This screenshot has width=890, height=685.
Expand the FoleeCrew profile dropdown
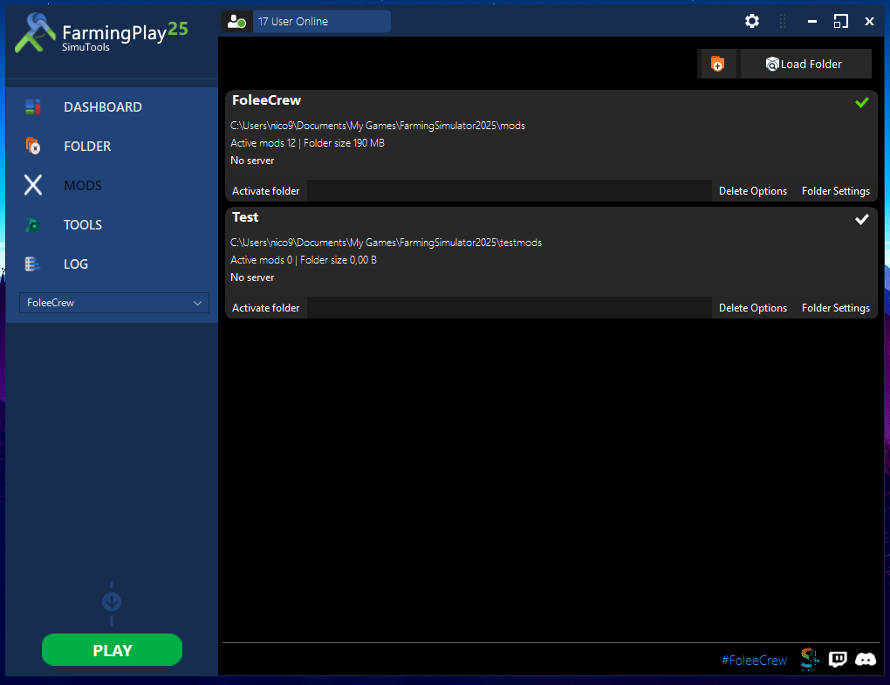[x=114, y=303]
